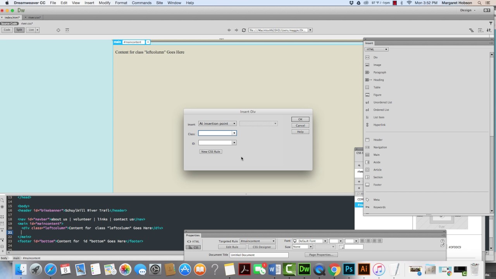The height and width of the screenshot is (279, 496).
Task: Expand the Class dropdown in Insert Div
Action: pyautogui.click(x=234, y=133)
